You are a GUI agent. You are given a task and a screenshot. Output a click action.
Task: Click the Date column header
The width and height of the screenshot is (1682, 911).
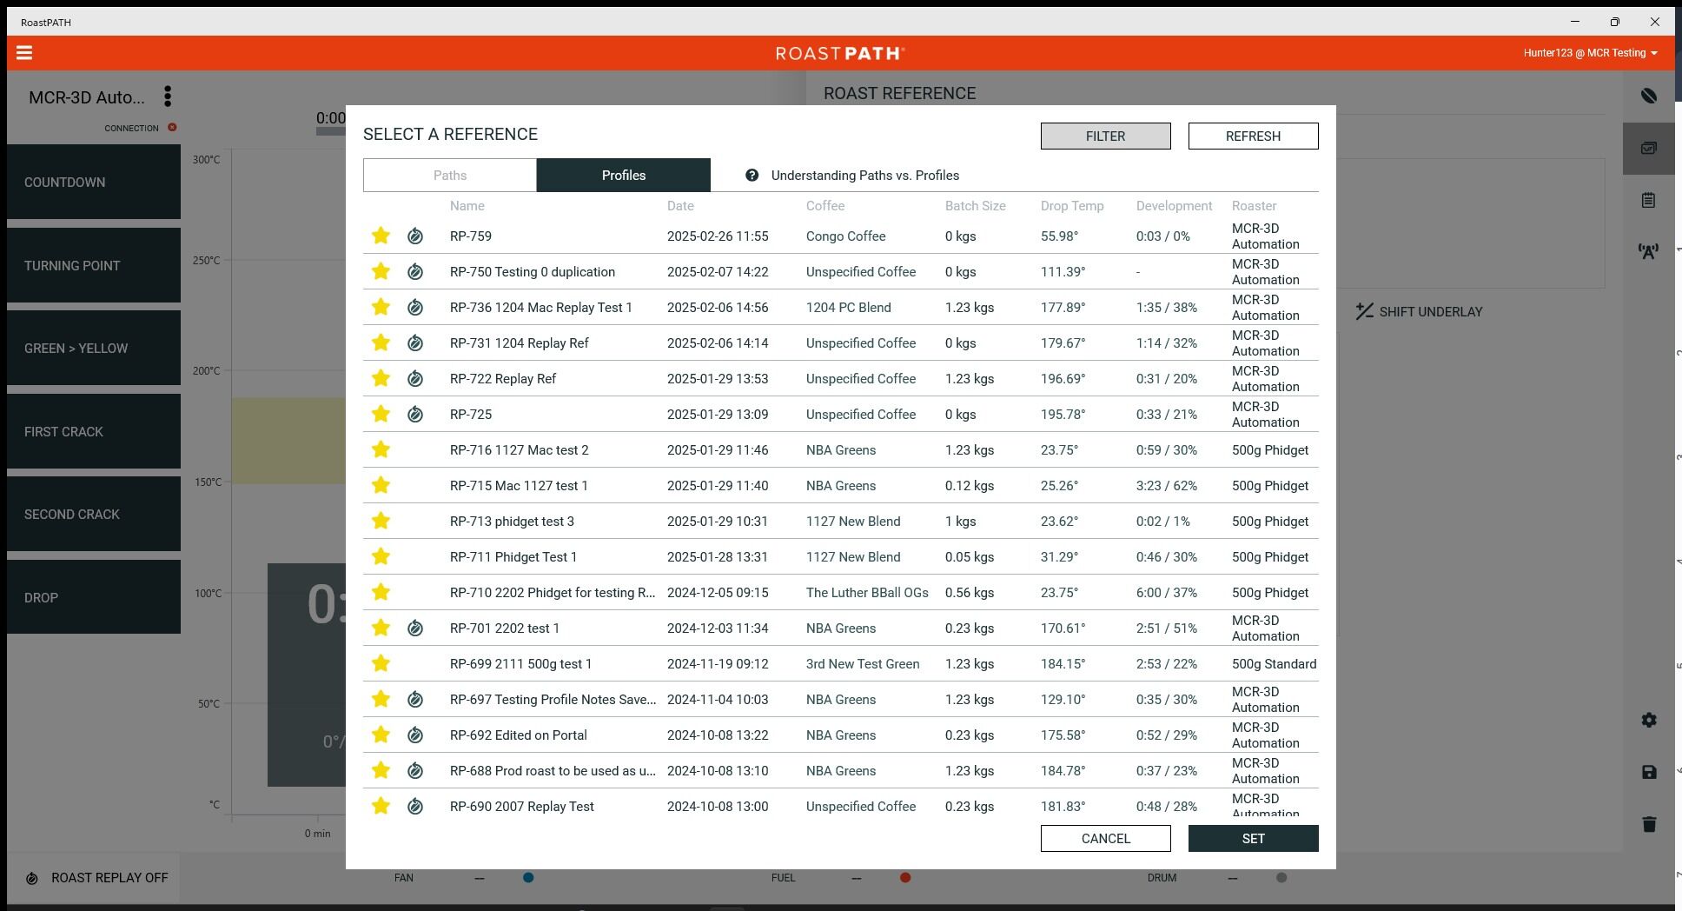pos(680,206)
